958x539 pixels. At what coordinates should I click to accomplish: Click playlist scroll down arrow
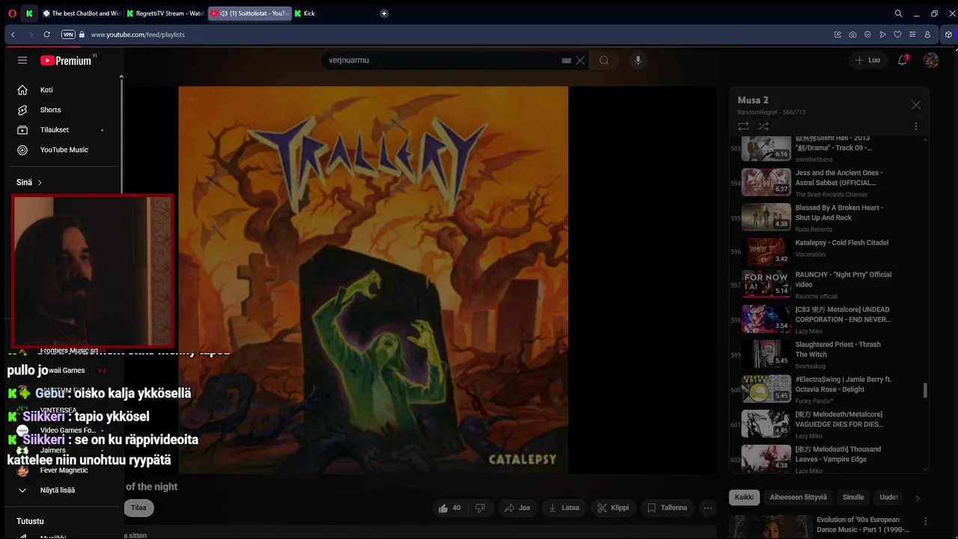[926, 470]
